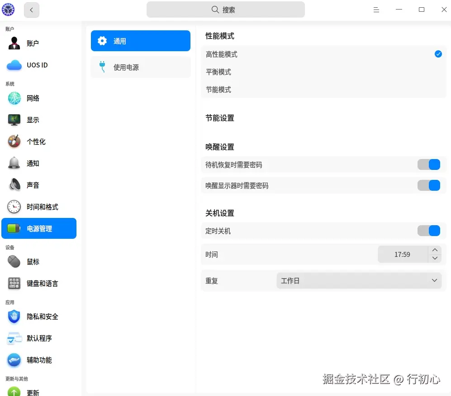Disable the 定时关机 scheduled shutdown switch
The image size is (451, 396).
(x=428, y=231)
